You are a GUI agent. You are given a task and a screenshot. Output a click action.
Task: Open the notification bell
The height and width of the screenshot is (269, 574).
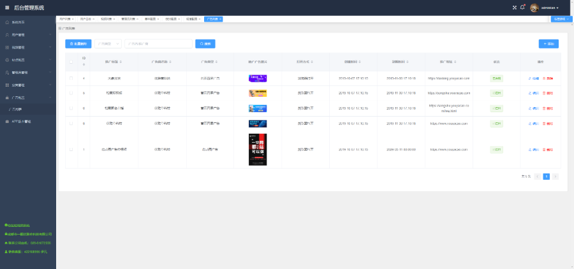[522, 8]
